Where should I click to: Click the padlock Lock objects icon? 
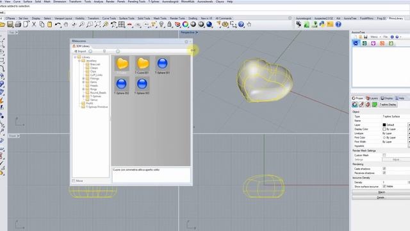[169, 24]
